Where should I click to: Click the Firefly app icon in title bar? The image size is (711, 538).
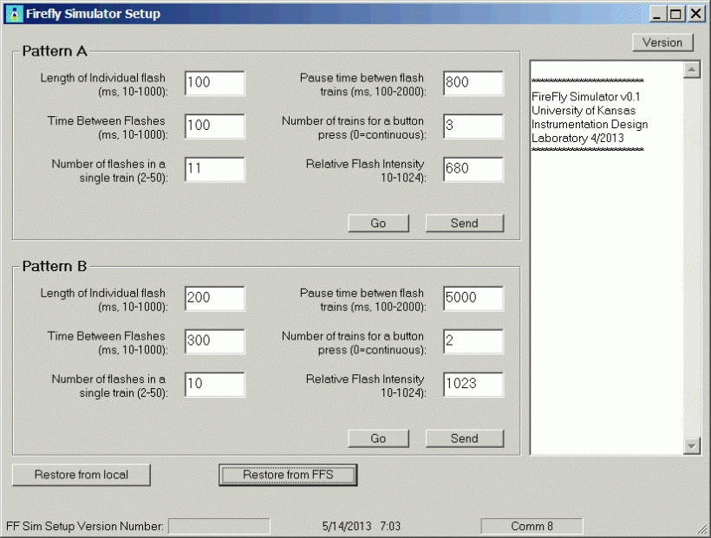pos(14,14)
